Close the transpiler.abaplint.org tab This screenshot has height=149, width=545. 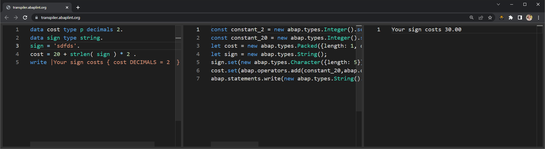pyautogui.click(x=67, y=7)
